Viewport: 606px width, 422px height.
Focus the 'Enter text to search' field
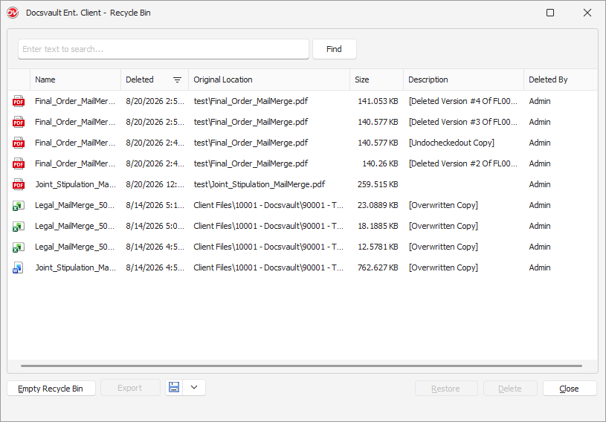coord(164,49)
